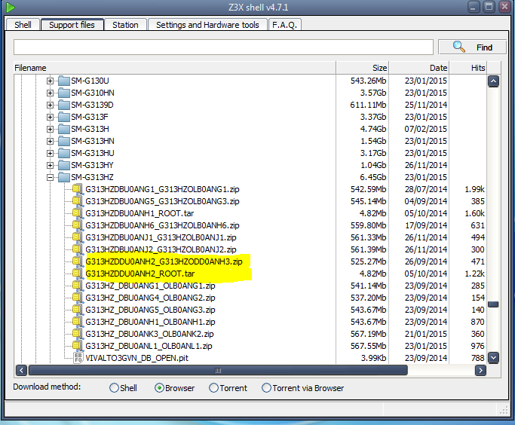Click archive icon of G313HZ_DBU0ANG5_OLB0ANG3.zip
The image size is (515, 425).
pos(77,310)
